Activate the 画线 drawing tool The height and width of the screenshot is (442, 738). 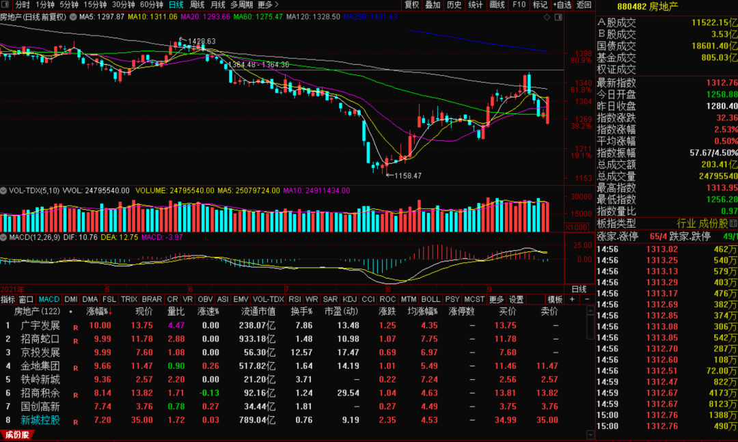coord(497,5)
